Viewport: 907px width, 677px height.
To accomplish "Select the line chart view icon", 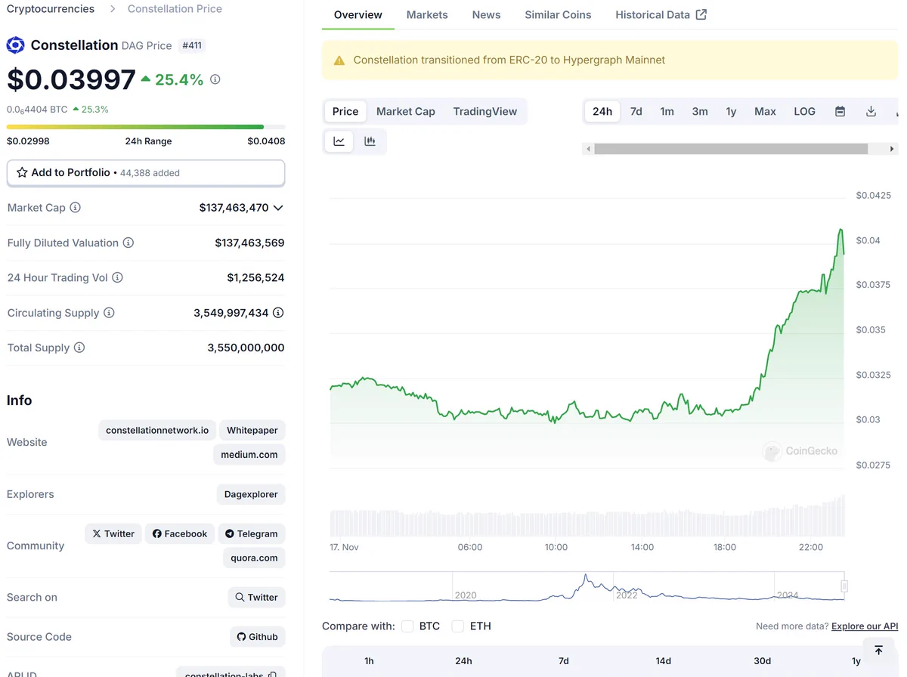I will (x=339, y=141).
